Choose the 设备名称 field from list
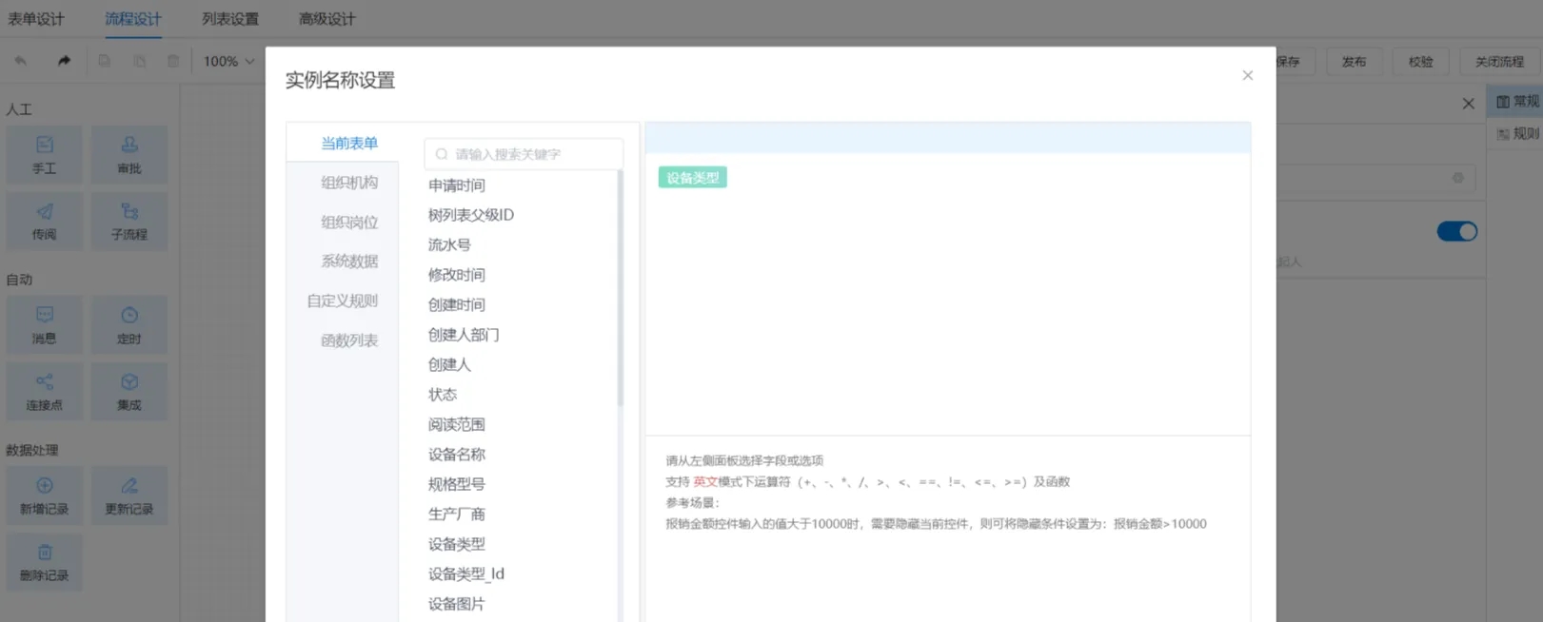 (457, 455)
